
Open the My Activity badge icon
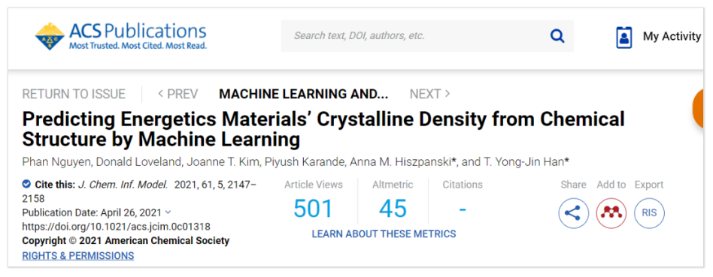[624, 38]
